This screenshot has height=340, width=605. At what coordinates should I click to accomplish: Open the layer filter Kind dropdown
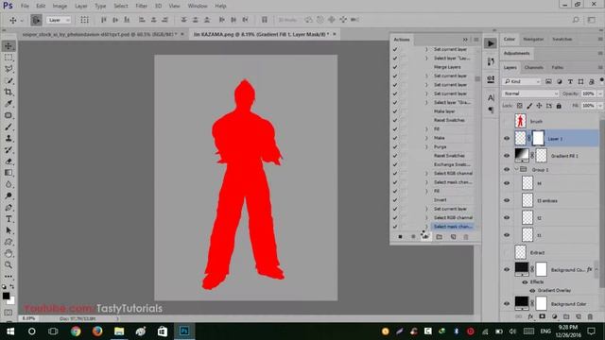(522, 81)
